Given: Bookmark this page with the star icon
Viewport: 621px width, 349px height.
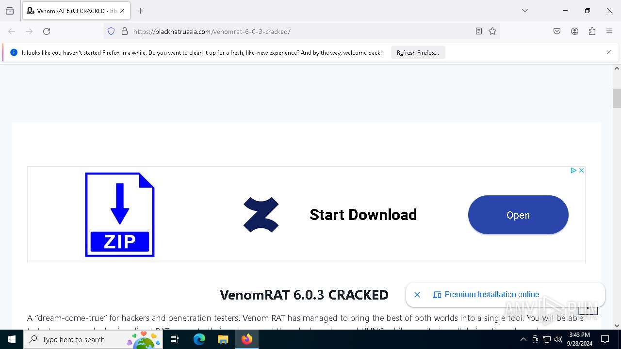Looking at the screenshot, I should 492,32.
